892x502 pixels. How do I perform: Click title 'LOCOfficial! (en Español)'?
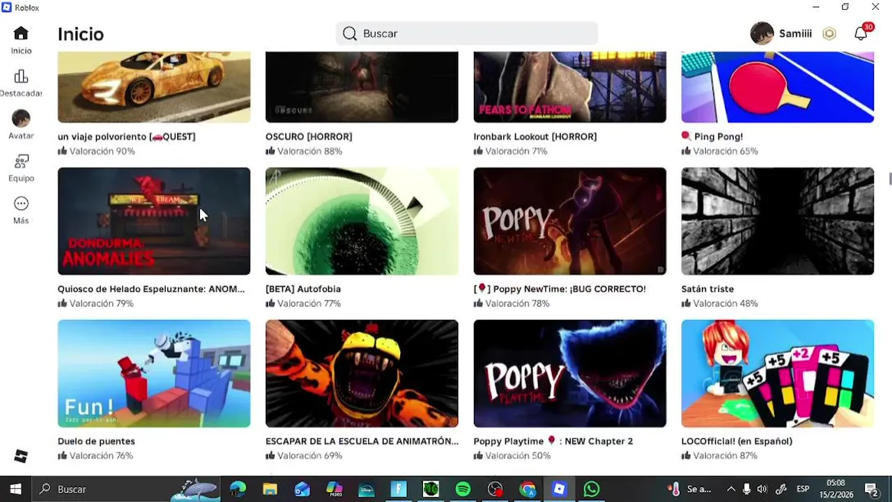click(737, 441)
